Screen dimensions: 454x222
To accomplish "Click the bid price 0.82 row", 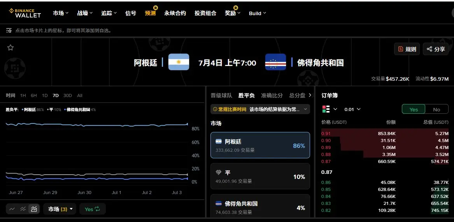I will [x=385, y=210].
